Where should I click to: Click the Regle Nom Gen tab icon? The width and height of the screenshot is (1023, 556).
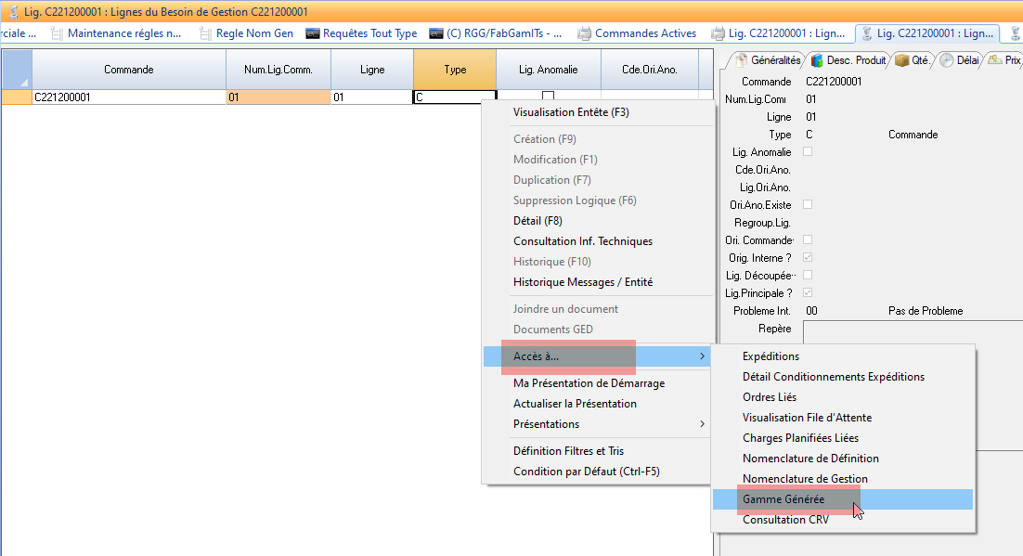206,33
